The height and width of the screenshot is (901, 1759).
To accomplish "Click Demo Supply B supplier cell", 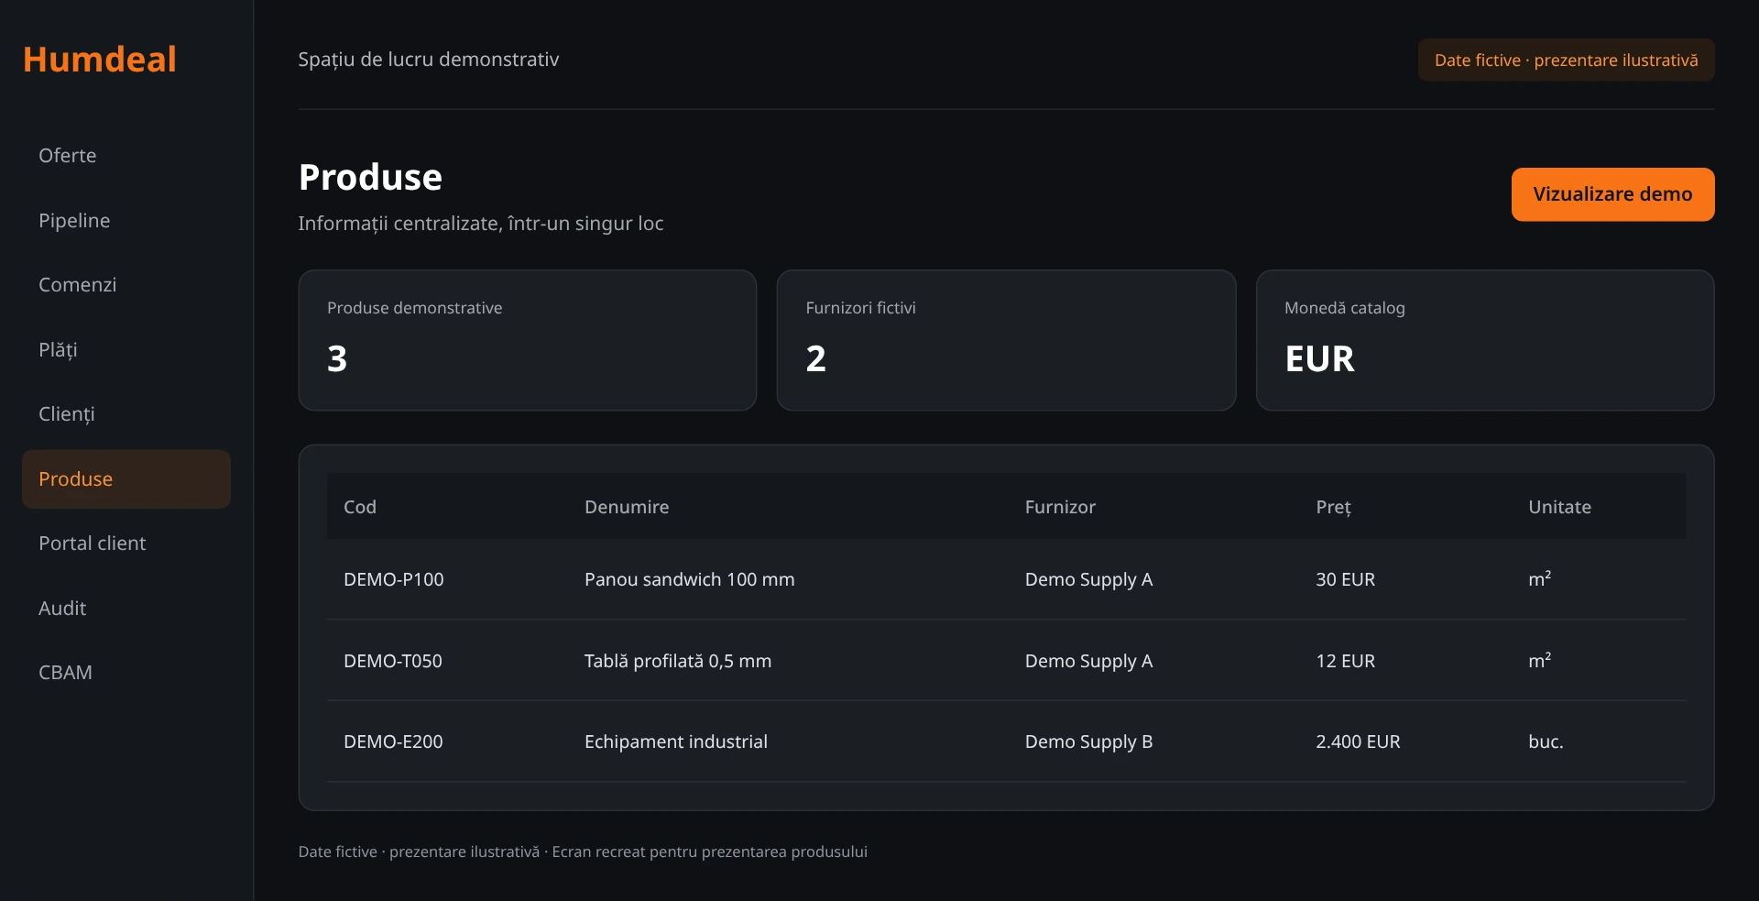I will click(1088, 742).
